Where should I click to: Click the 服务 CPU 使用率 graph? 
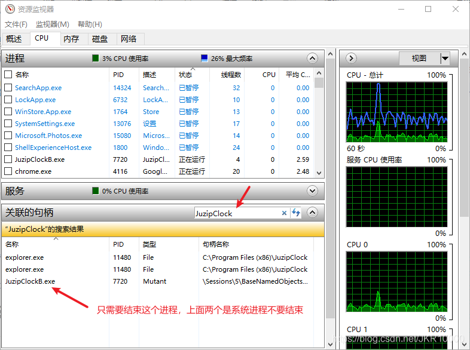click(x=396, y=197)
